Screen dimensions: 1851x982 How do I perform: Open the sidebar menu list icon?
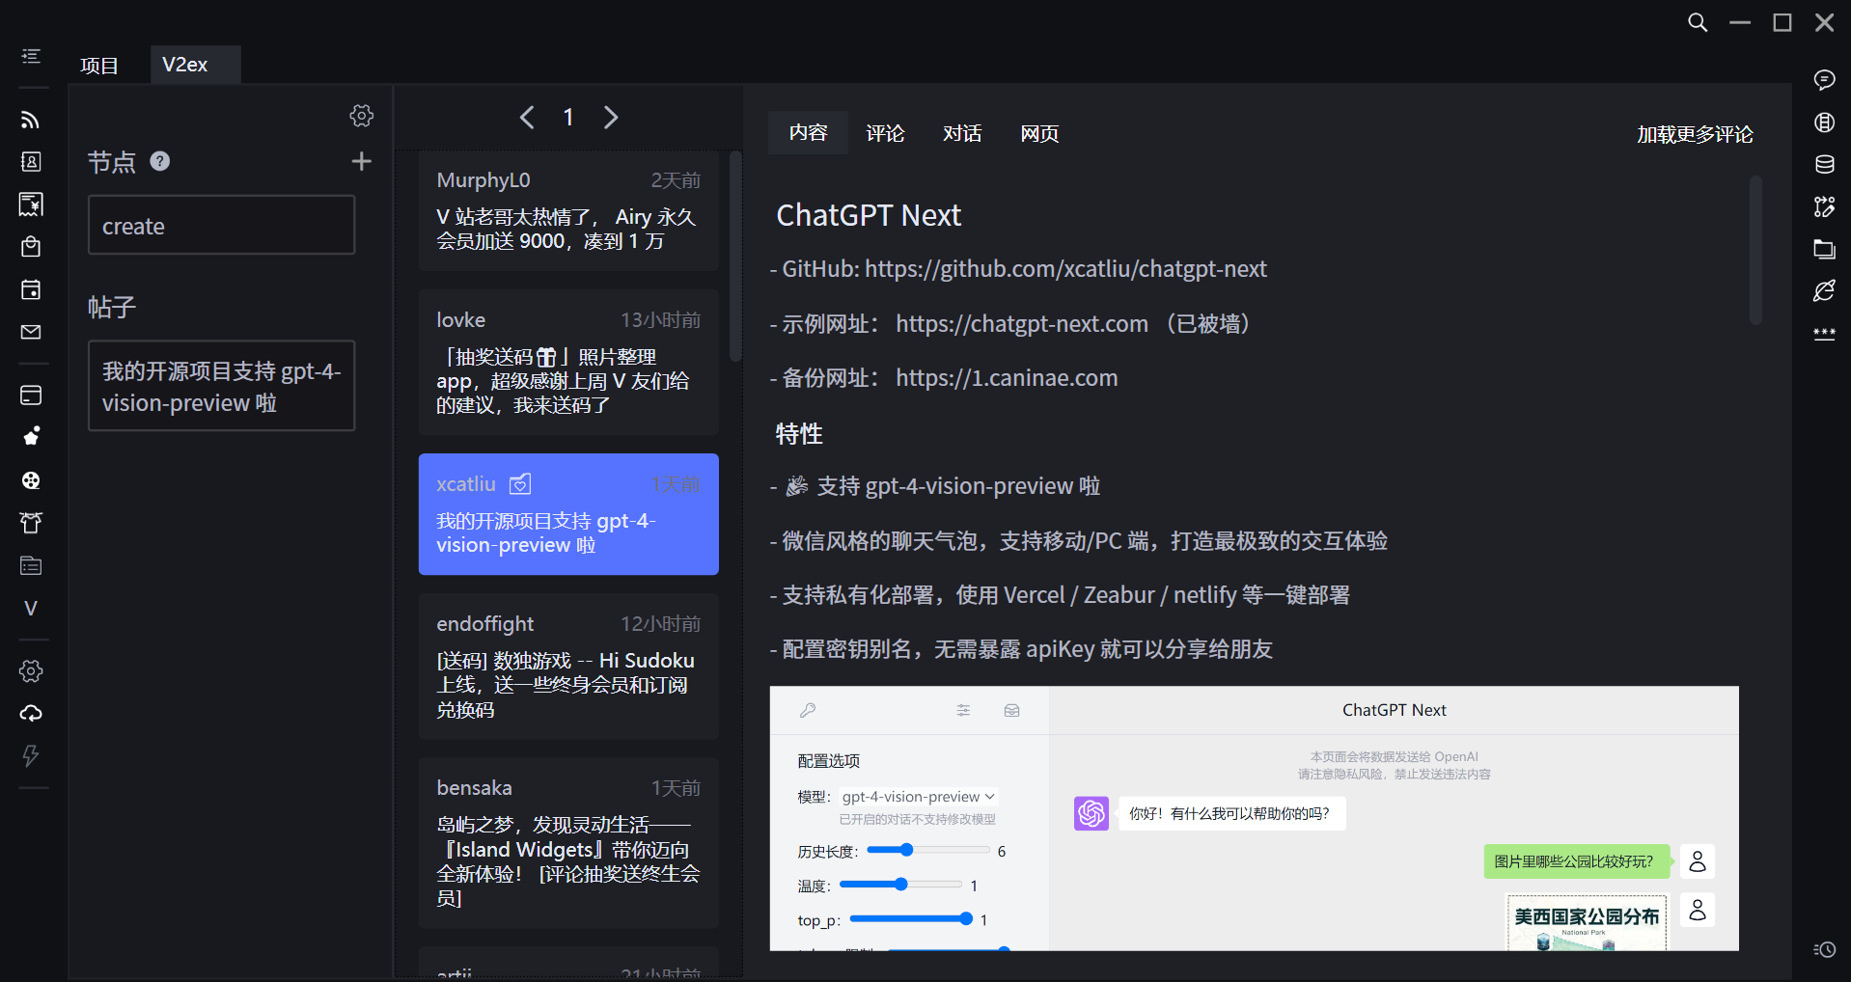click(31, 57)
